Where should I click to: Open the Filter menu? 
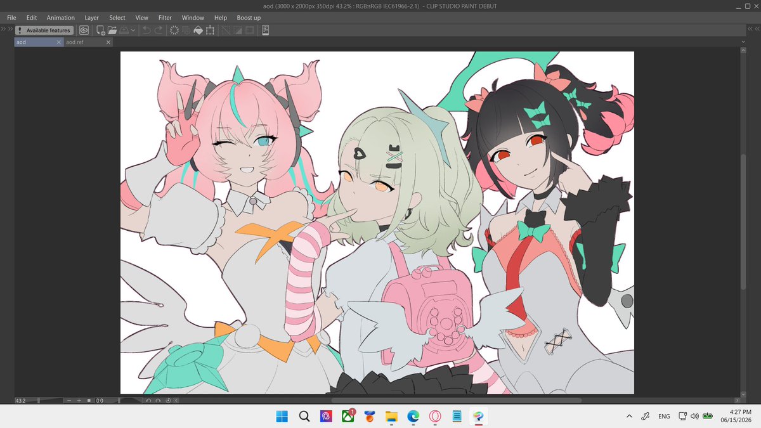tap(165, 18)
